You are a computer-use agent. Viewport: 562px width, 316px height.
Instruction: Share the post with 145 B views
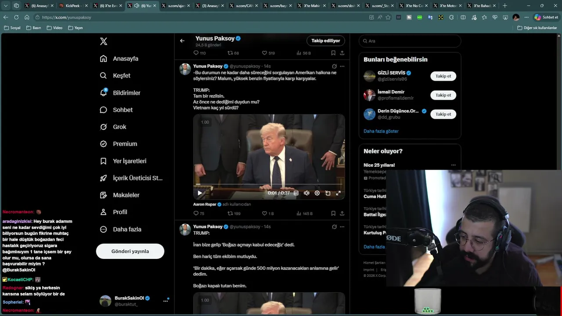[x=342, y=213]
